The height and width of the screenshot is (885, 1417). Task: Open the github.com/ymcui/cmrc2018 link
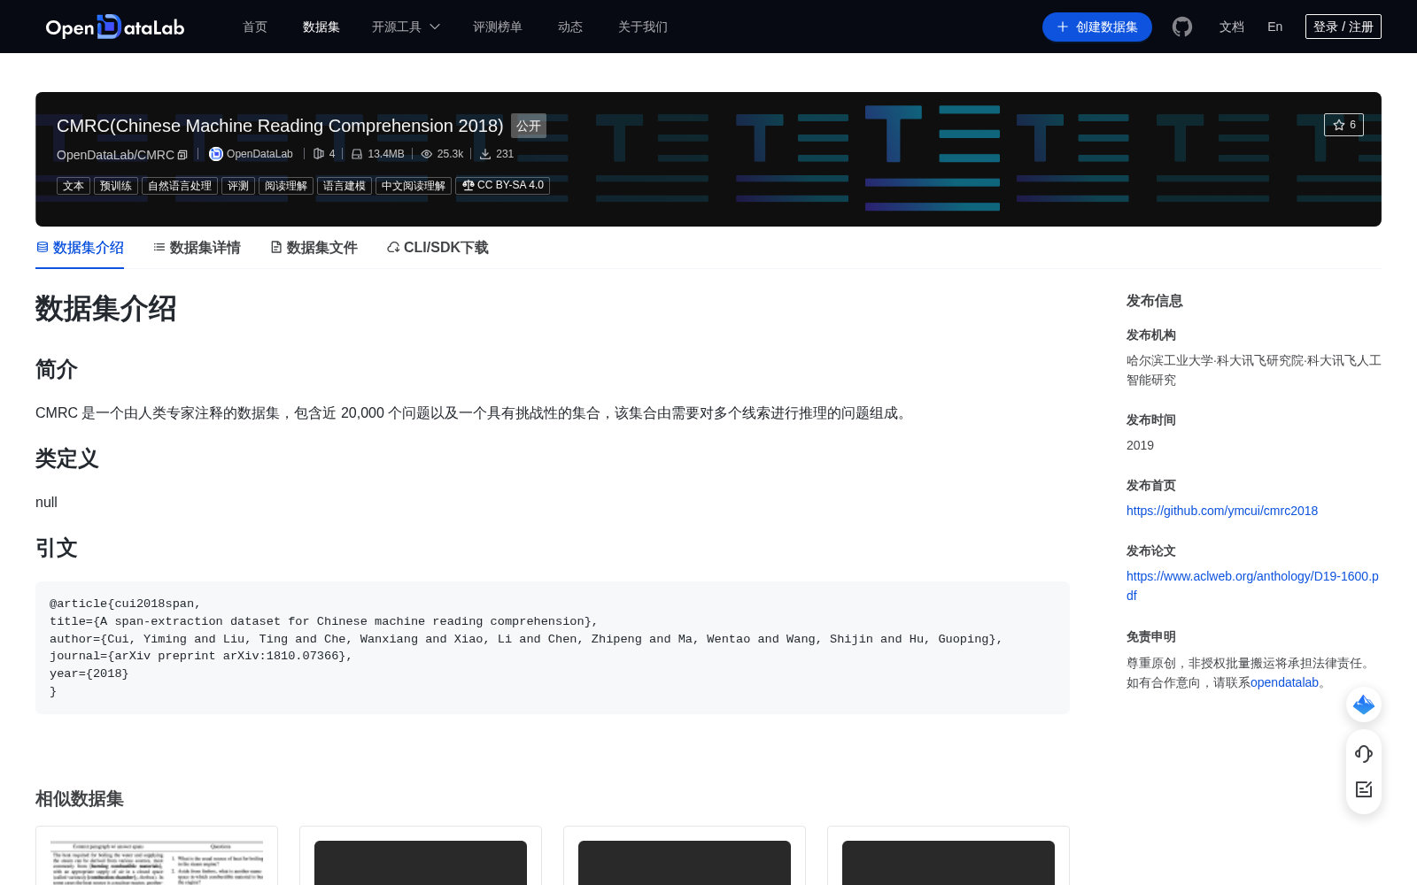click(x=1222, y=511)
